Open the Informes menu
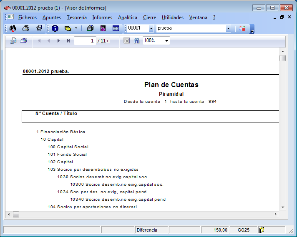Image resolution: width=297 pixels, height=237 pixels. point(102,17)
